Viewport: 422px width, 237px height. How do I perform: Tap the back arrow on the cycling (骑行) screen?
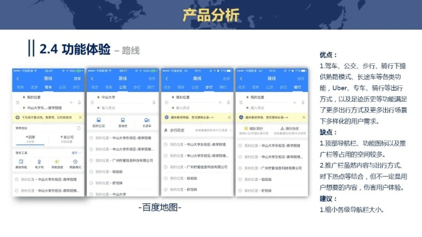pyautogui.click(x=241, y=79)
